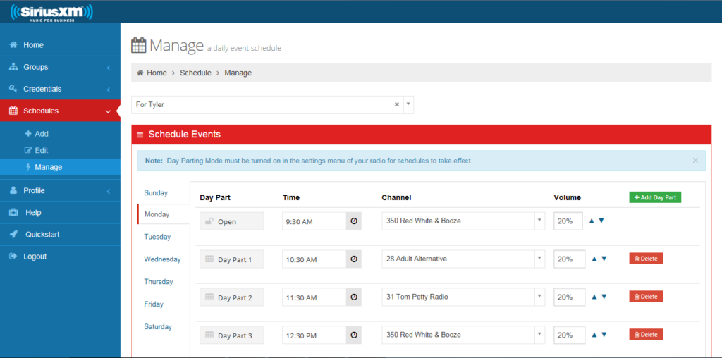Click the Quickstart rocket icon in sidebar
Image resolution: width=722 pixels, height=358 pixels.
point(13,235)
